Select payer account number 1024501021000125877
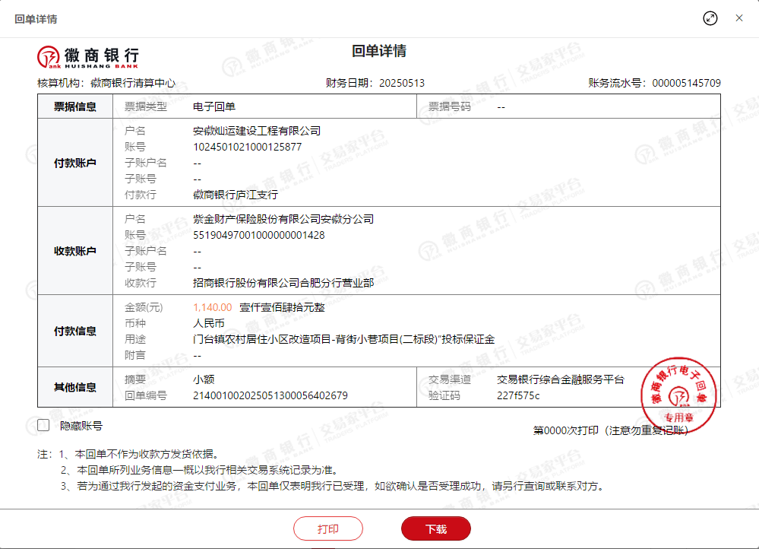 click(x=247, y=147)
